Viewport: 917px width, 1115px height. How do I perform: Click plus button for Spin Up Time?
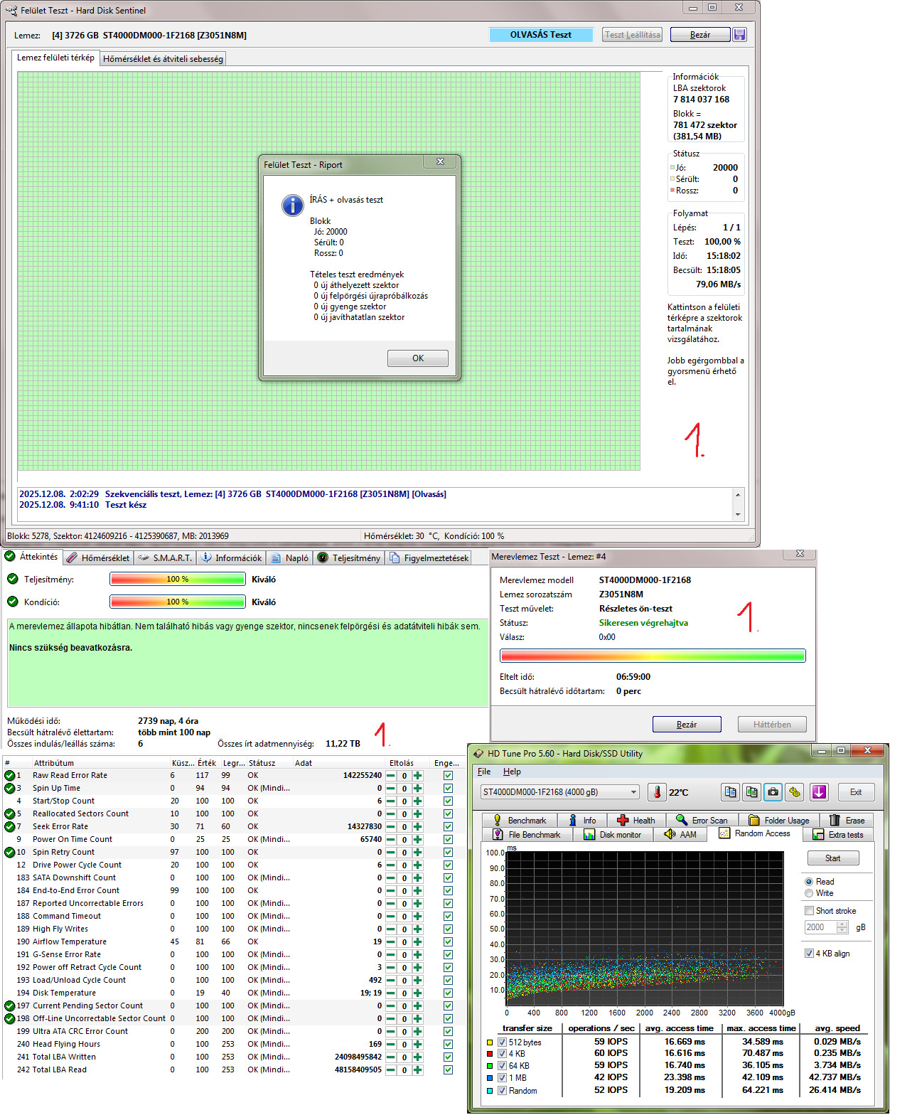pos(417,789)
